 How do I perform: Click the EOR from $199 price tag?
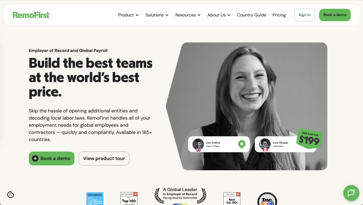pyautogui.click(x=309, y=139)
